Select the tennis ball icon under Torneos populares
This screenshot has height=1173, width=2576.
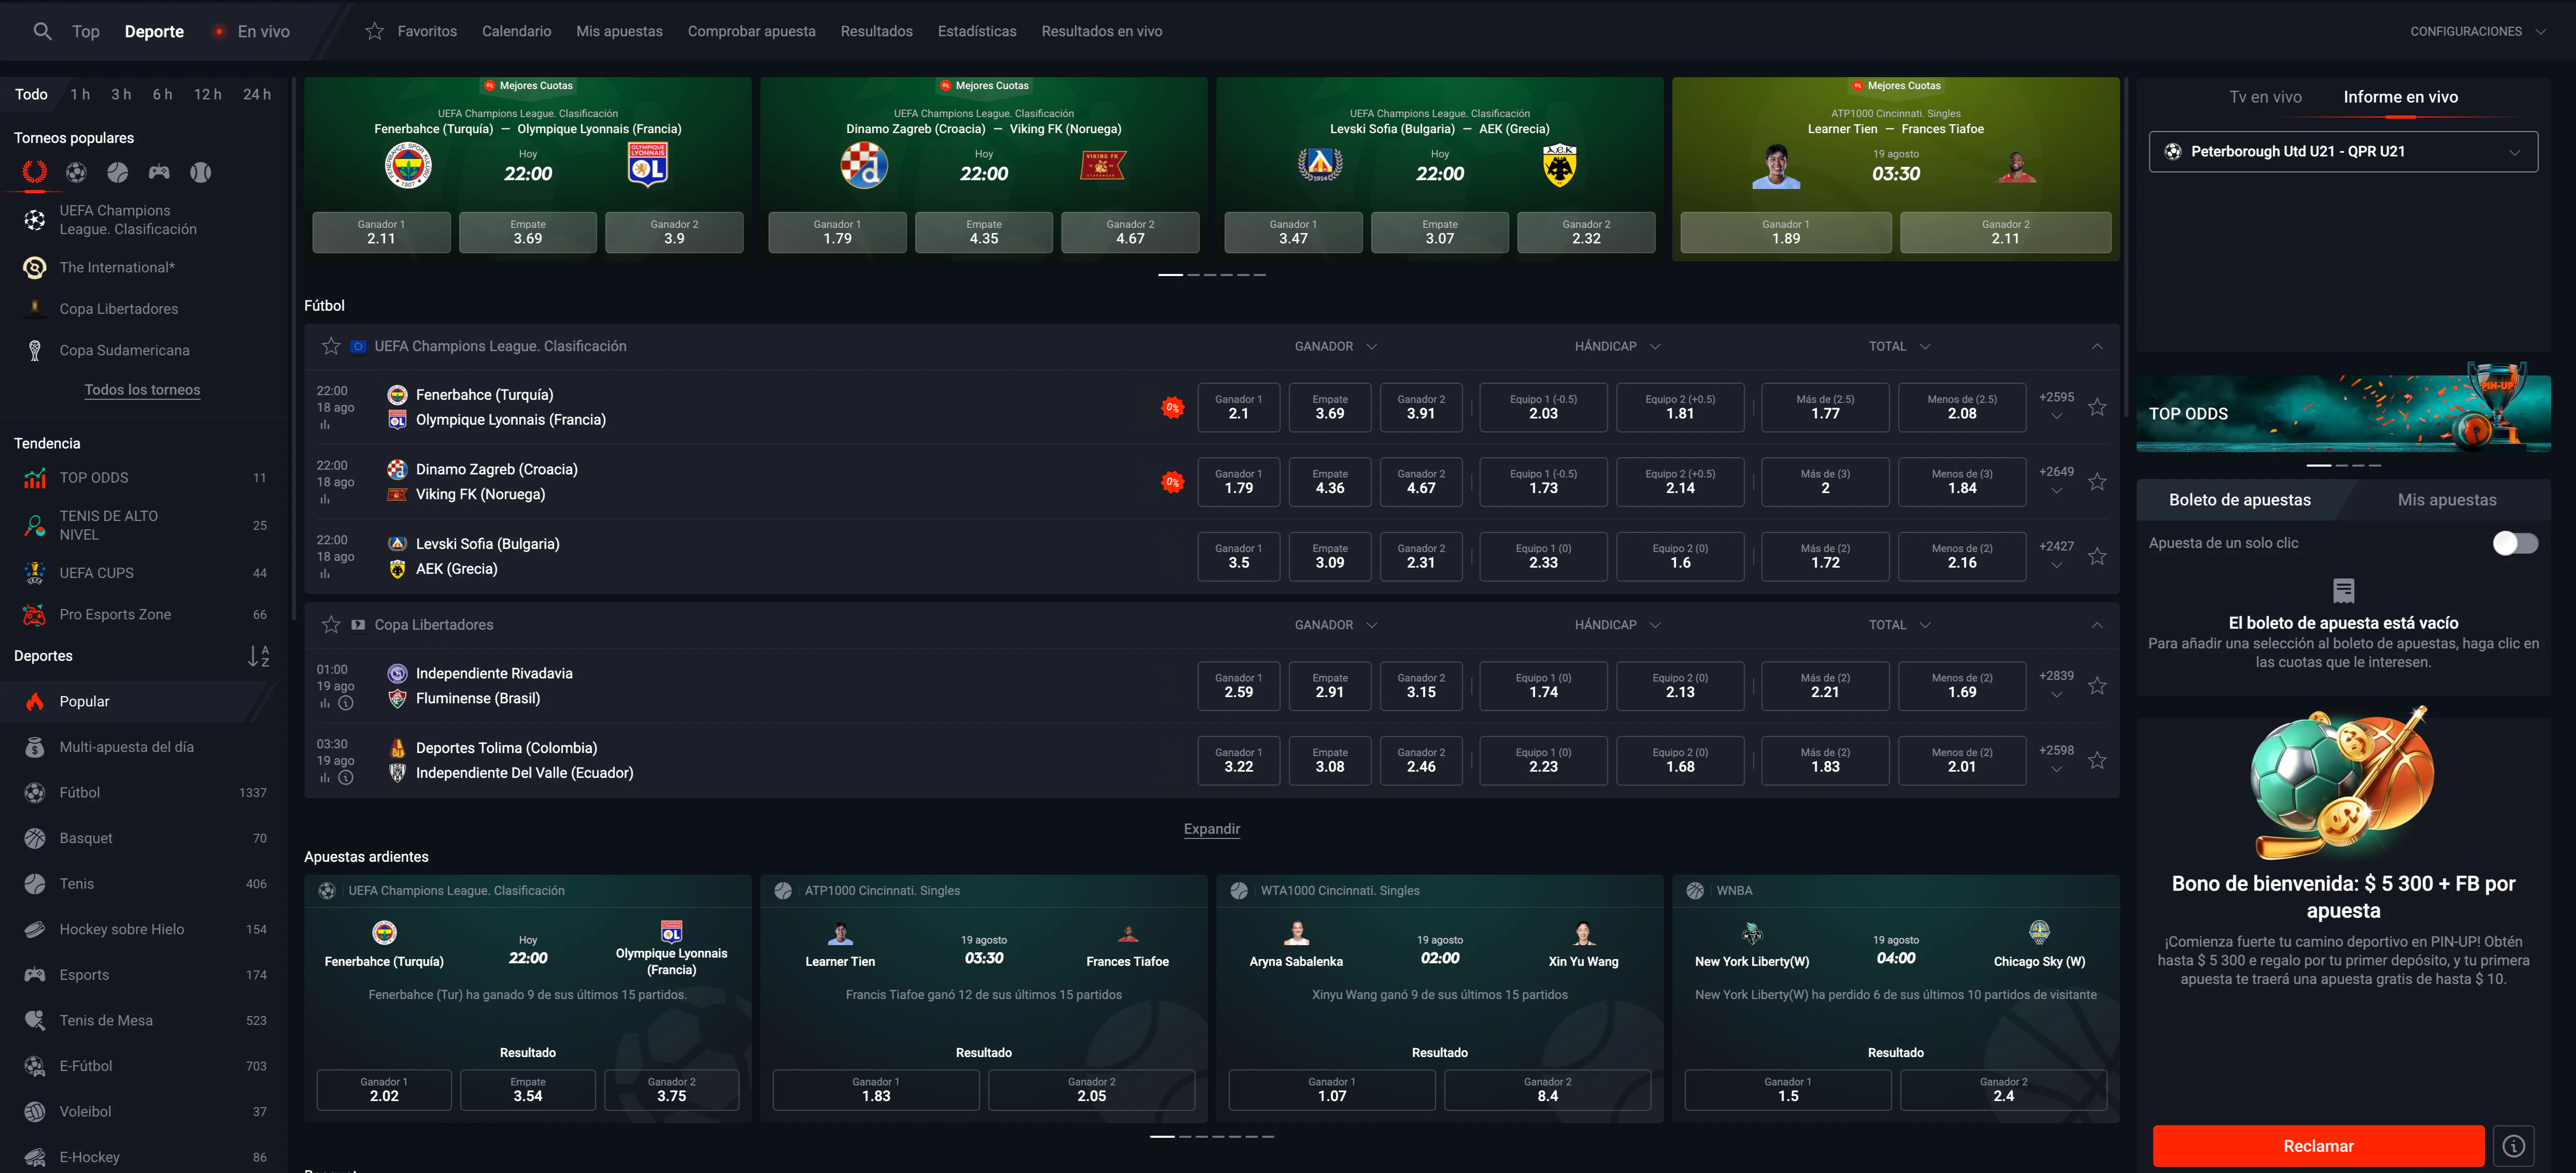118,172
